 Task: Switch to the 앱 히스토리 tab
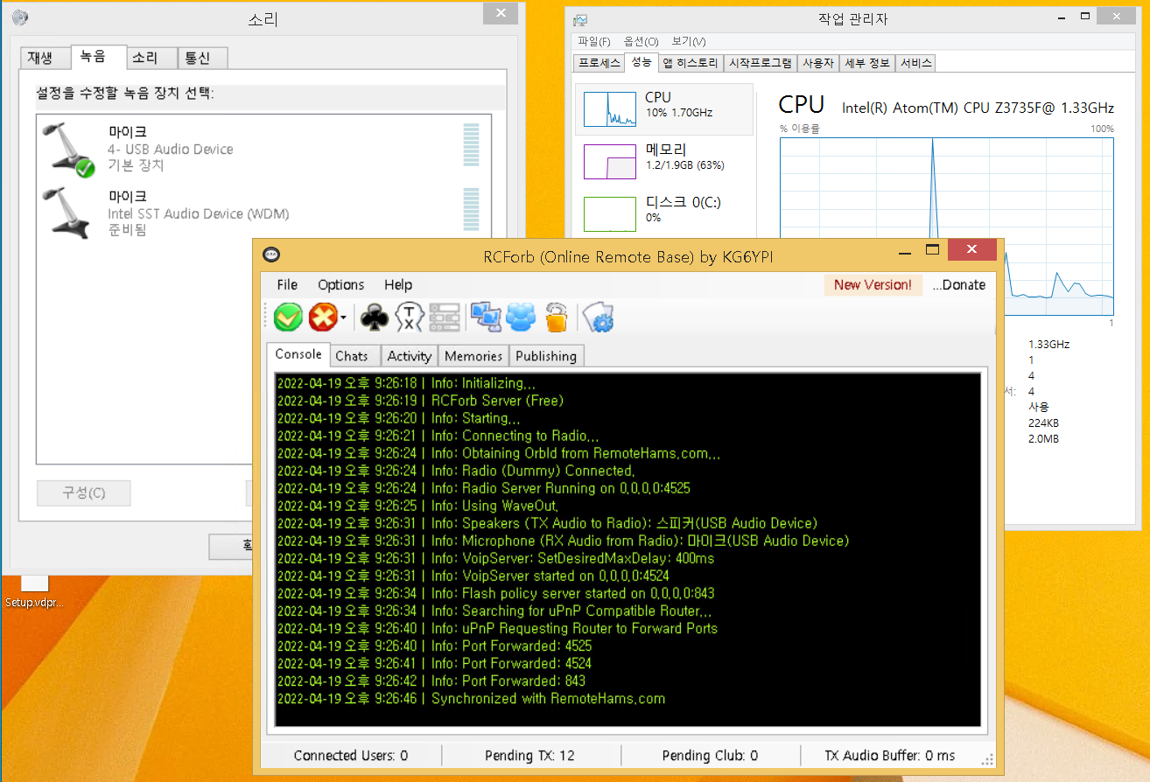[x=690, y=63]
